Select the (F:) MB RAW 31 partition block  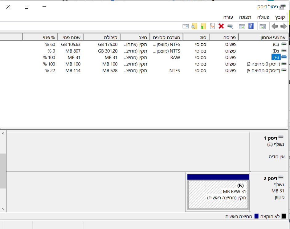[x=218, y=195]
